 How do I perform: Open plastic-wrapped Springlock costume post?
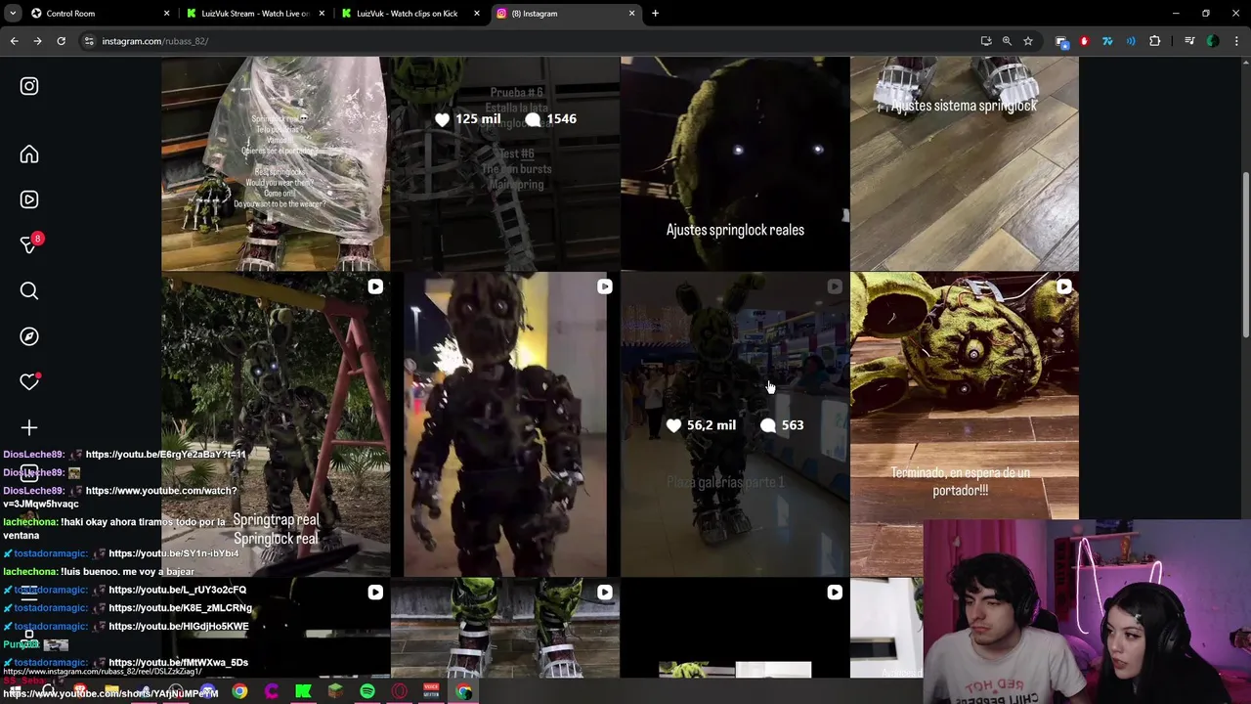[276, 162]
